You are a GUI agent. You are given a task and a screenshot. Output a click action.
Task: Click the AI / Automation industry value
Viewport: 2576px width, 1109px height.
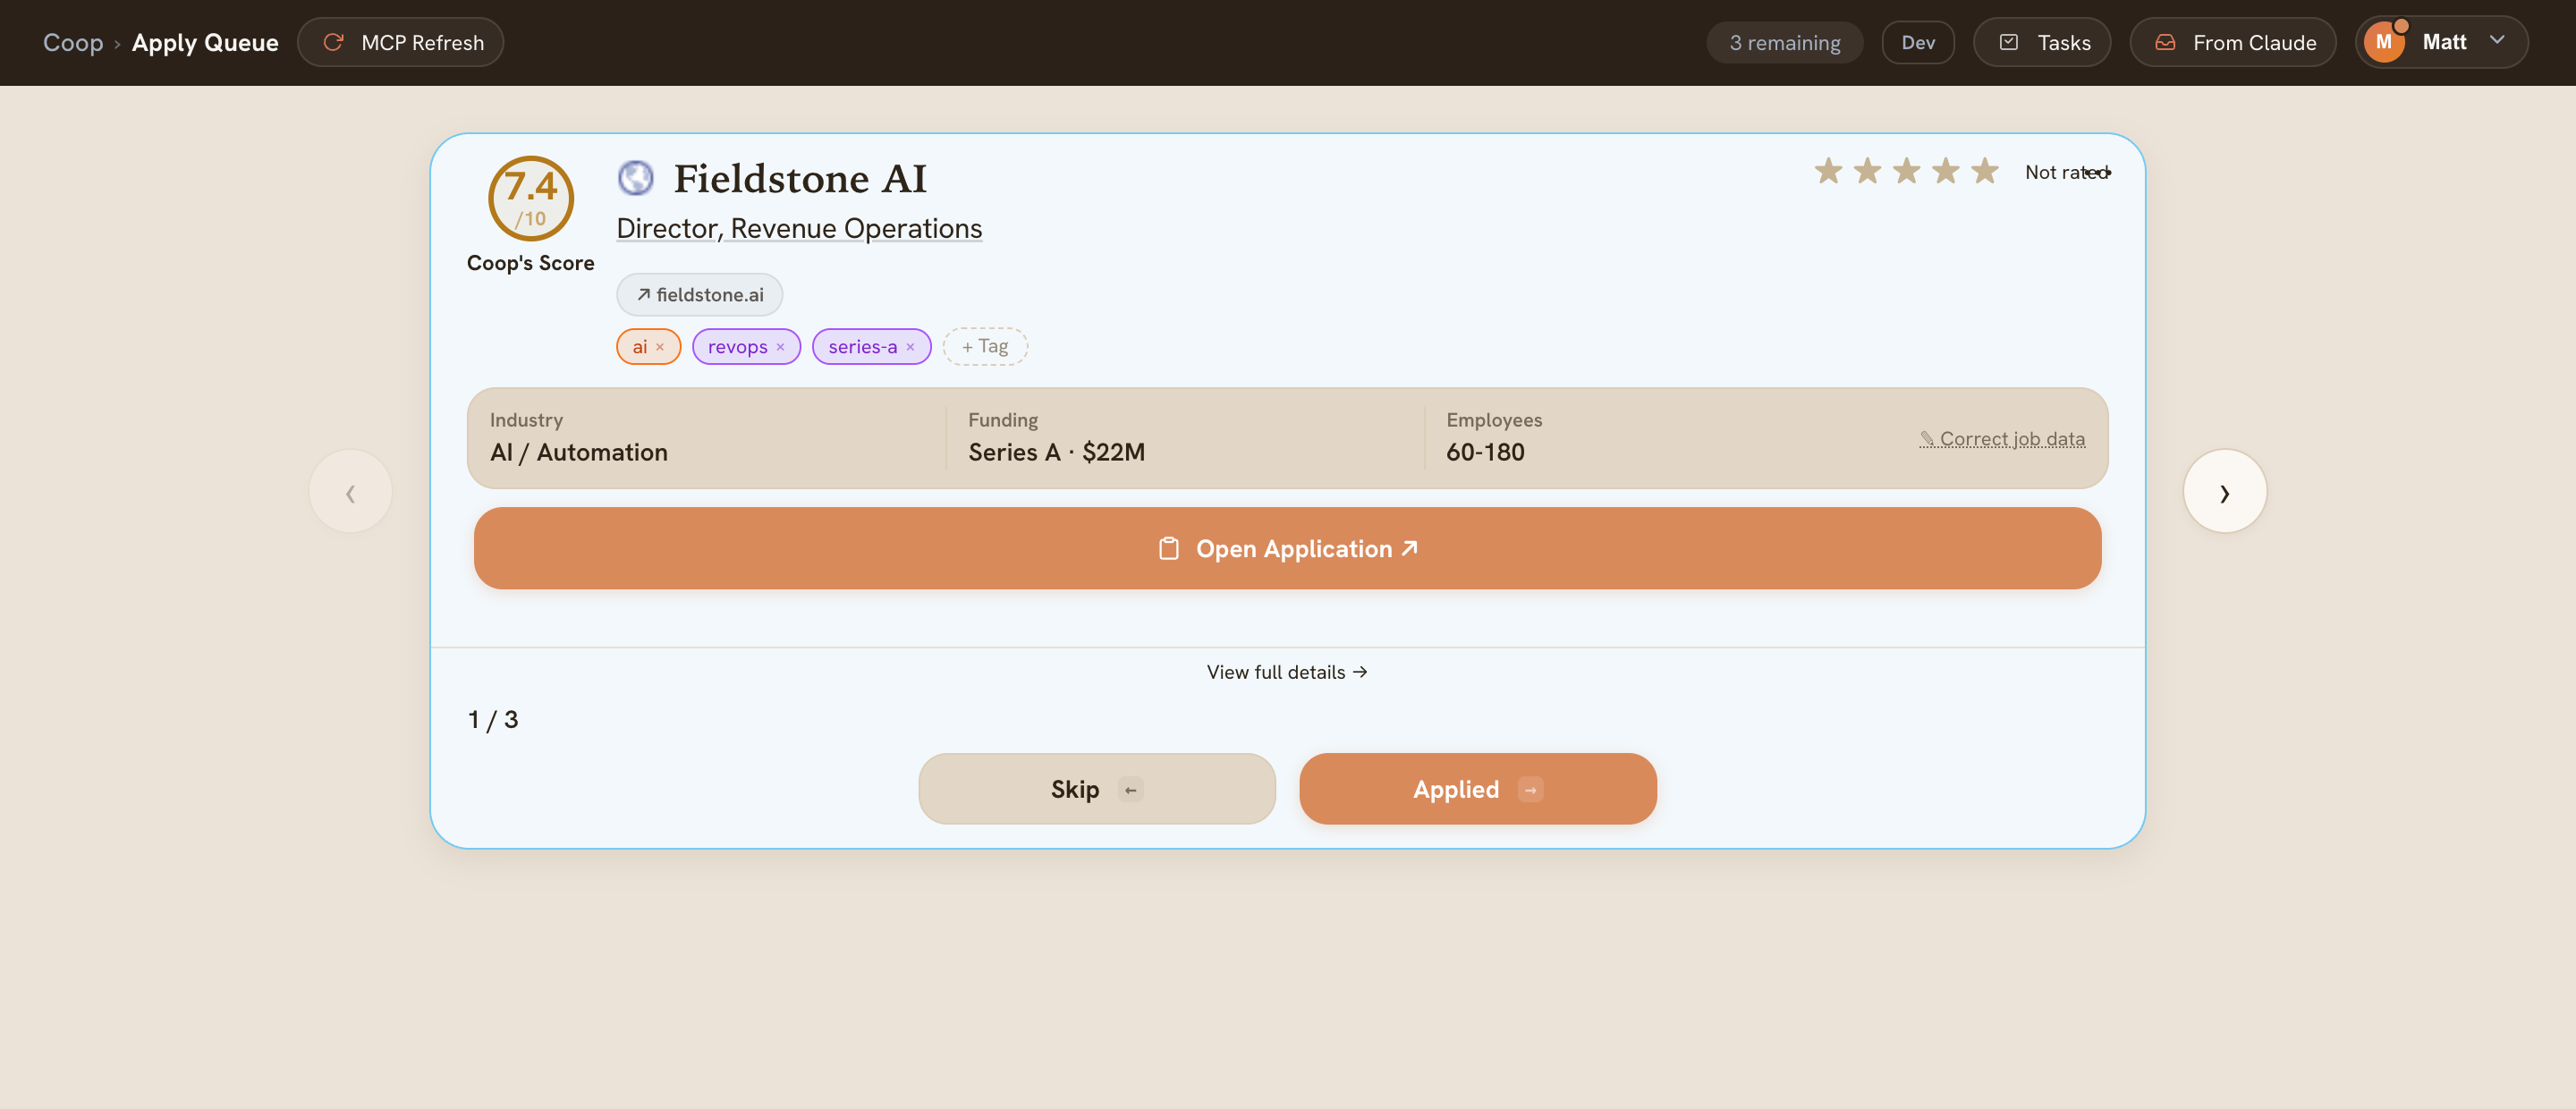coord(579,452)
